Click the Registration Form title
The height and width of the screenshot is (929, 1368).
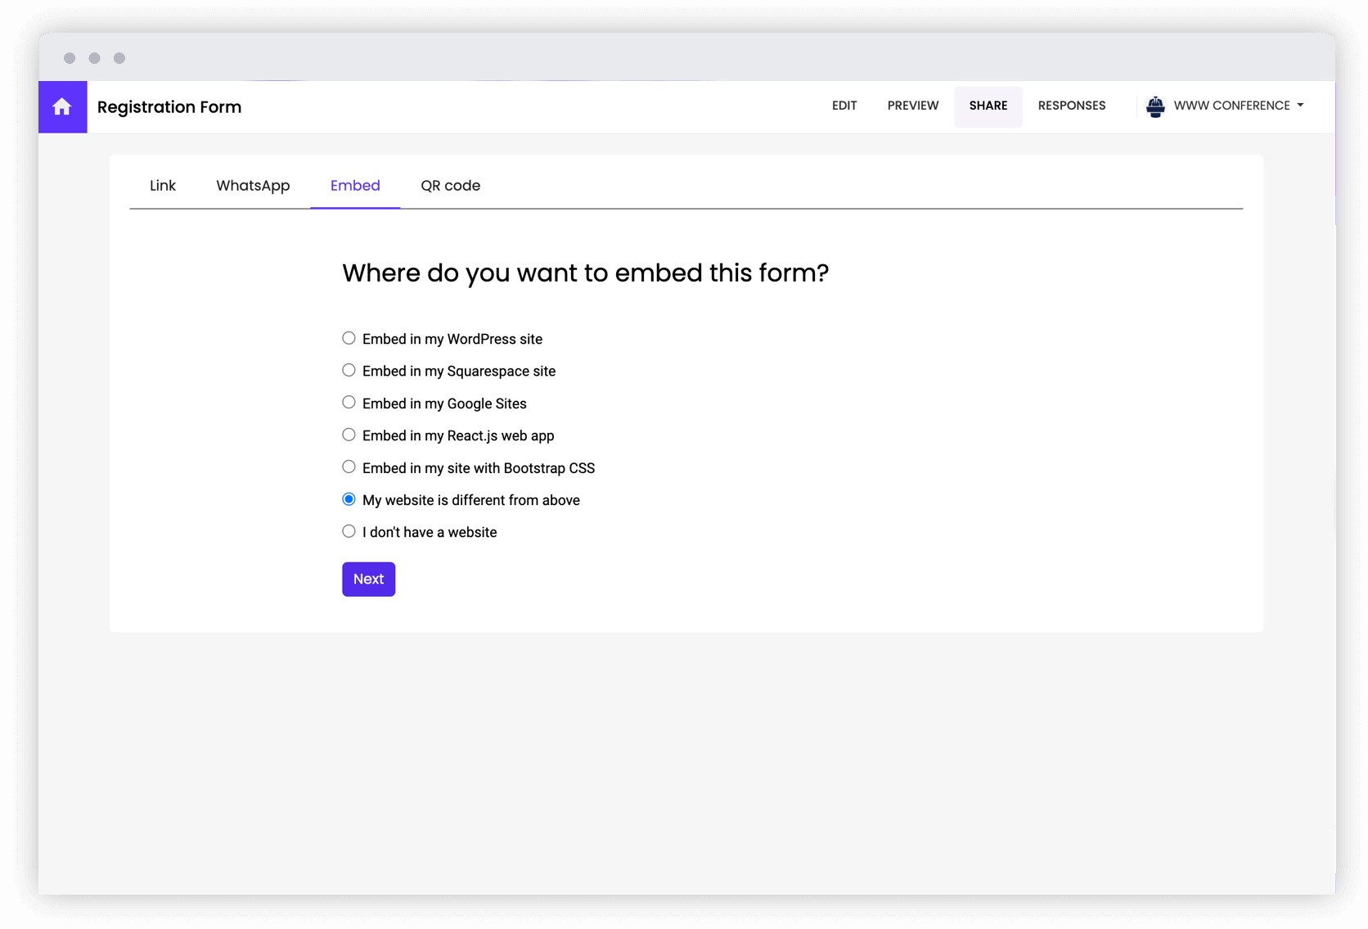tap(169, 106)
